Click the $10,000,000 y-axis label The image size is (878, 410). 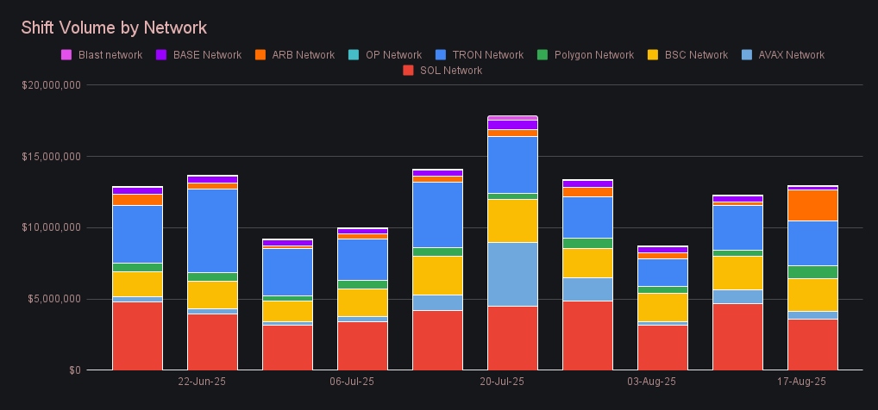pos(51,228)
